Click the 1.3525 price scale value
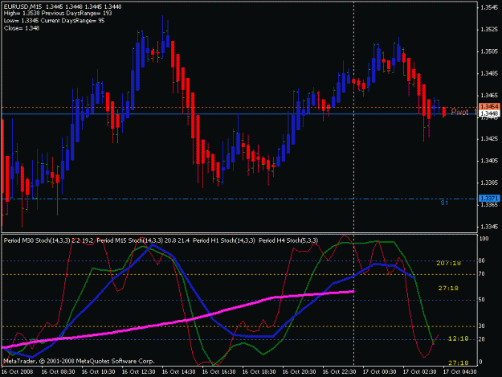The width and height of the screenshot is (502, 377). (x=489, y=30)
